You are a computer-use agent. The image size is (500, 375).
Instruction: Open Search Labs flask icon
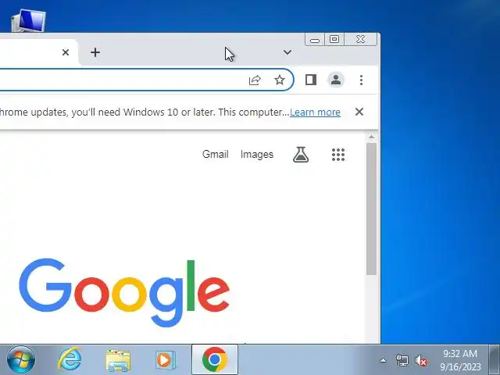(x=301, y=155)
